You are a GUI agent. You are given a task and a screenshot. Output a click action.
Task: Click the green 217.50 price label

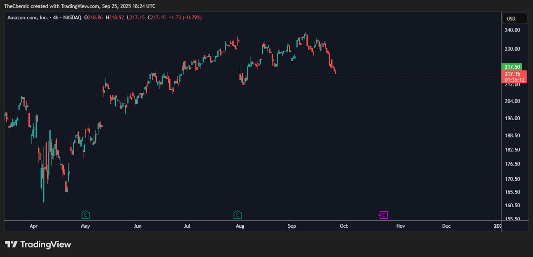click(512, 67)
